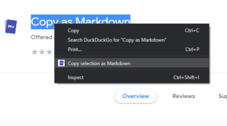Click the second rating star

click(x=42, y=52)
